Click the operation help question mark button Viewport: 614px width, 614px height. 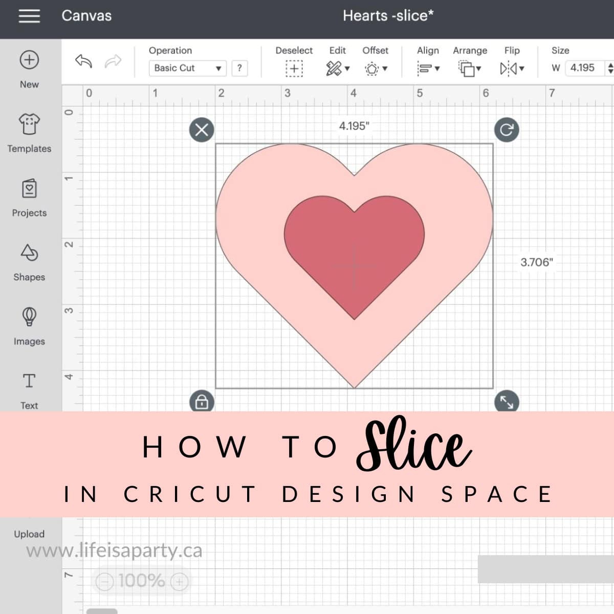(x=239, y=68)
